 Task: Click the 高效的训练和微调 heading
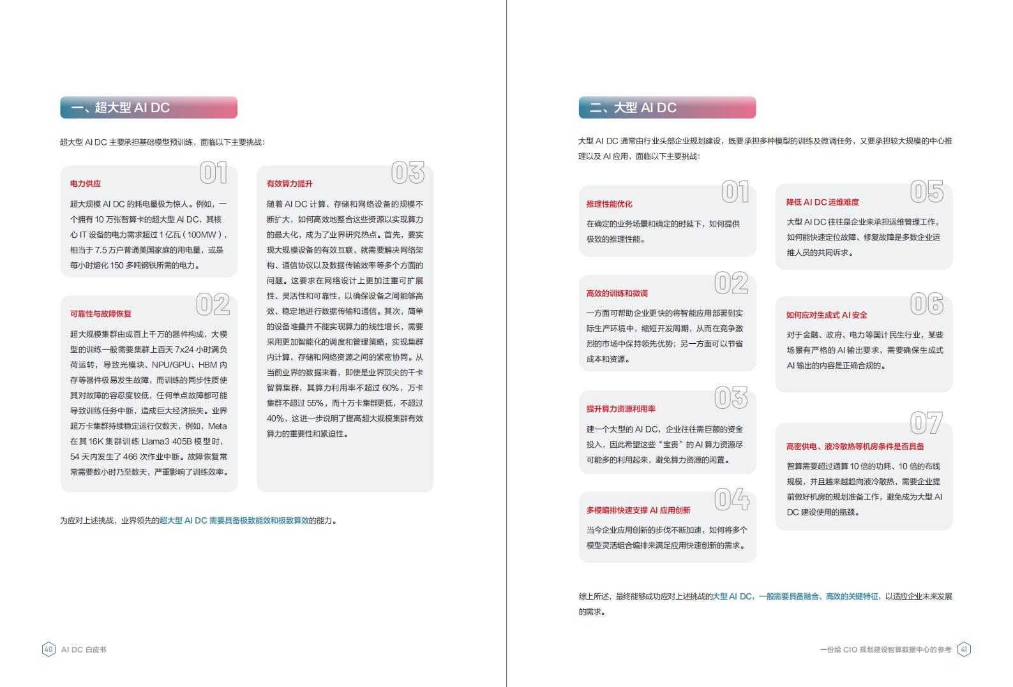point(617,293)
